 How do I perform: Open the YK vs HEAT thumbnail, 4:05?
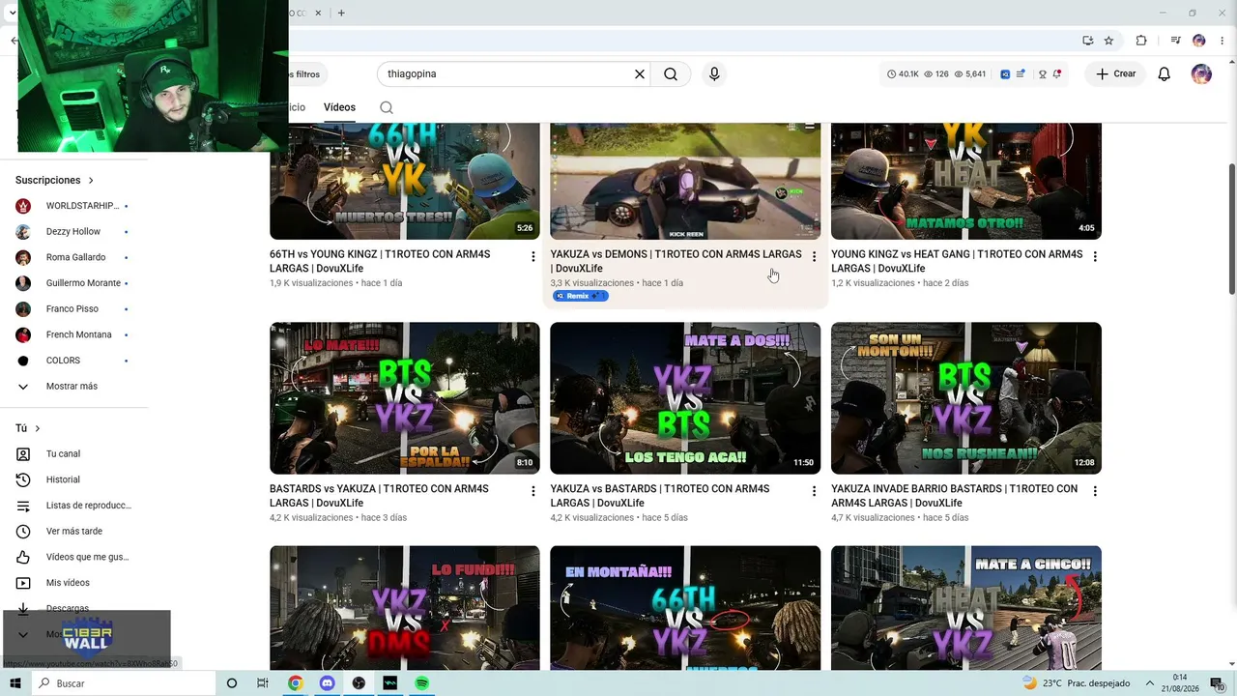(966, 181)
